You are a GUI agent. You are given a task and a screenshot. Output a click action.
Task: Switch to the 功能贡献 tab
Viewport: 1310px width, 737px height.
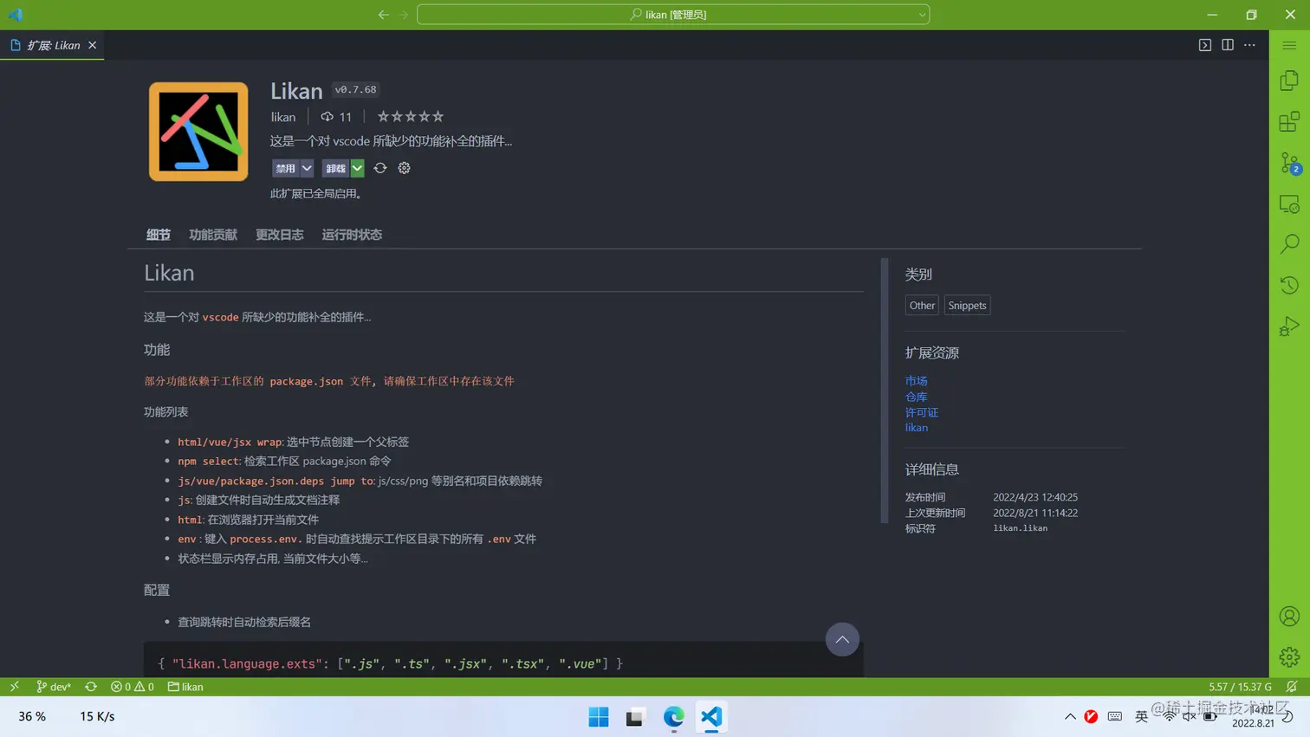click(213, 235)
